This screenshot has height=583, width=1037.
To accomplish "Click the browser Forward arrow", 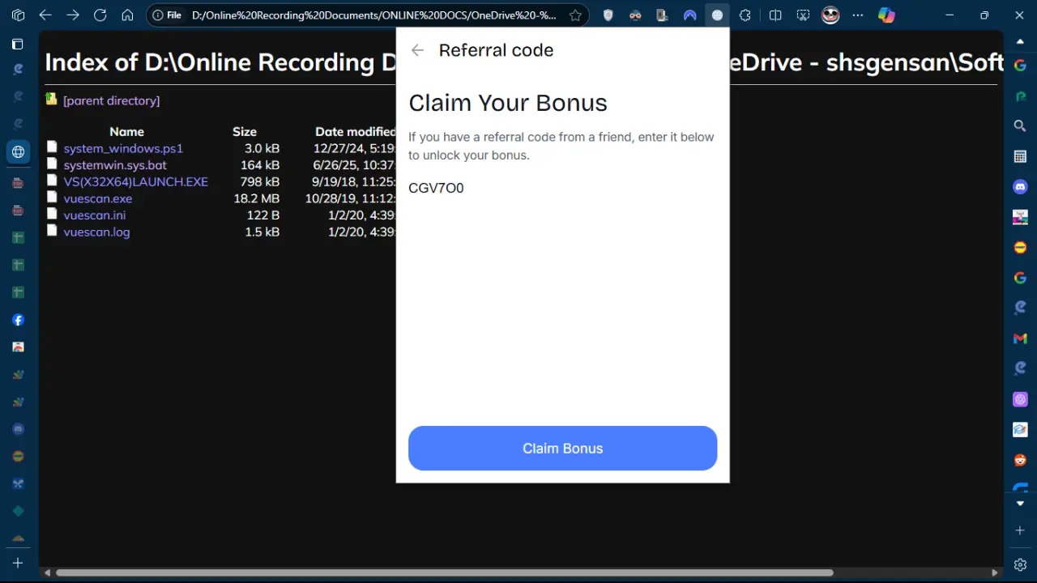I will point(73,15).
